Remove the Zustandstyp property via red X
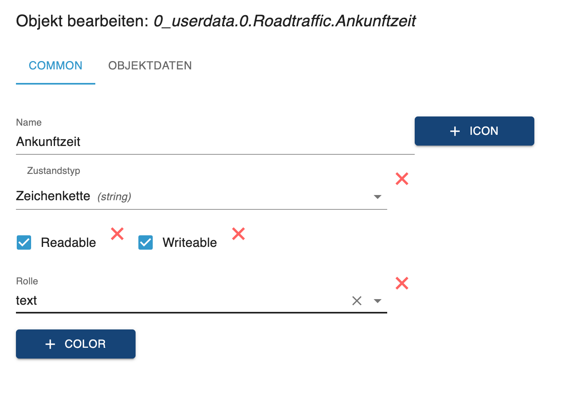 [x=402, y=179]
